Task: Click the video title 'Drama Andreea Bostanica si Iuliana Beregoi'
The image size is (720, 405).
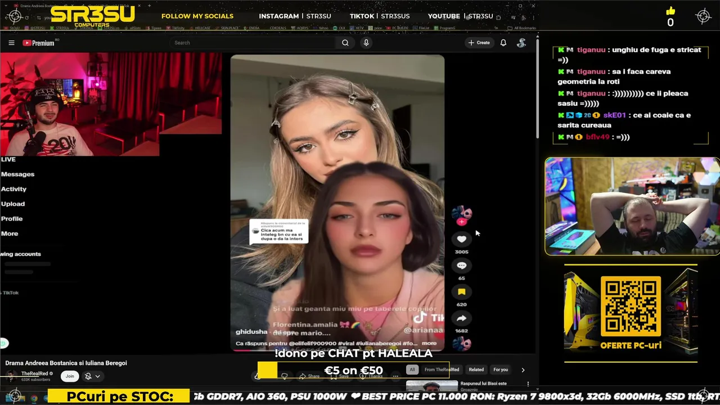Action: coord(66,363)
